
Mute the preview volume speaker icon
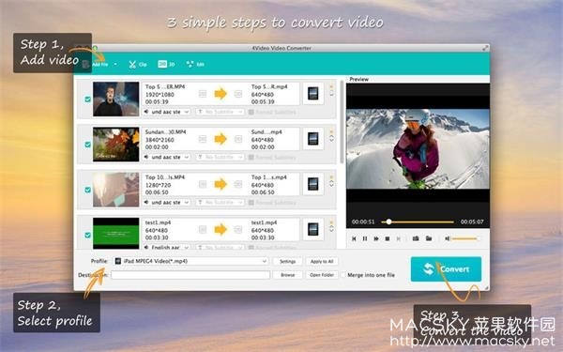point(447,238)
